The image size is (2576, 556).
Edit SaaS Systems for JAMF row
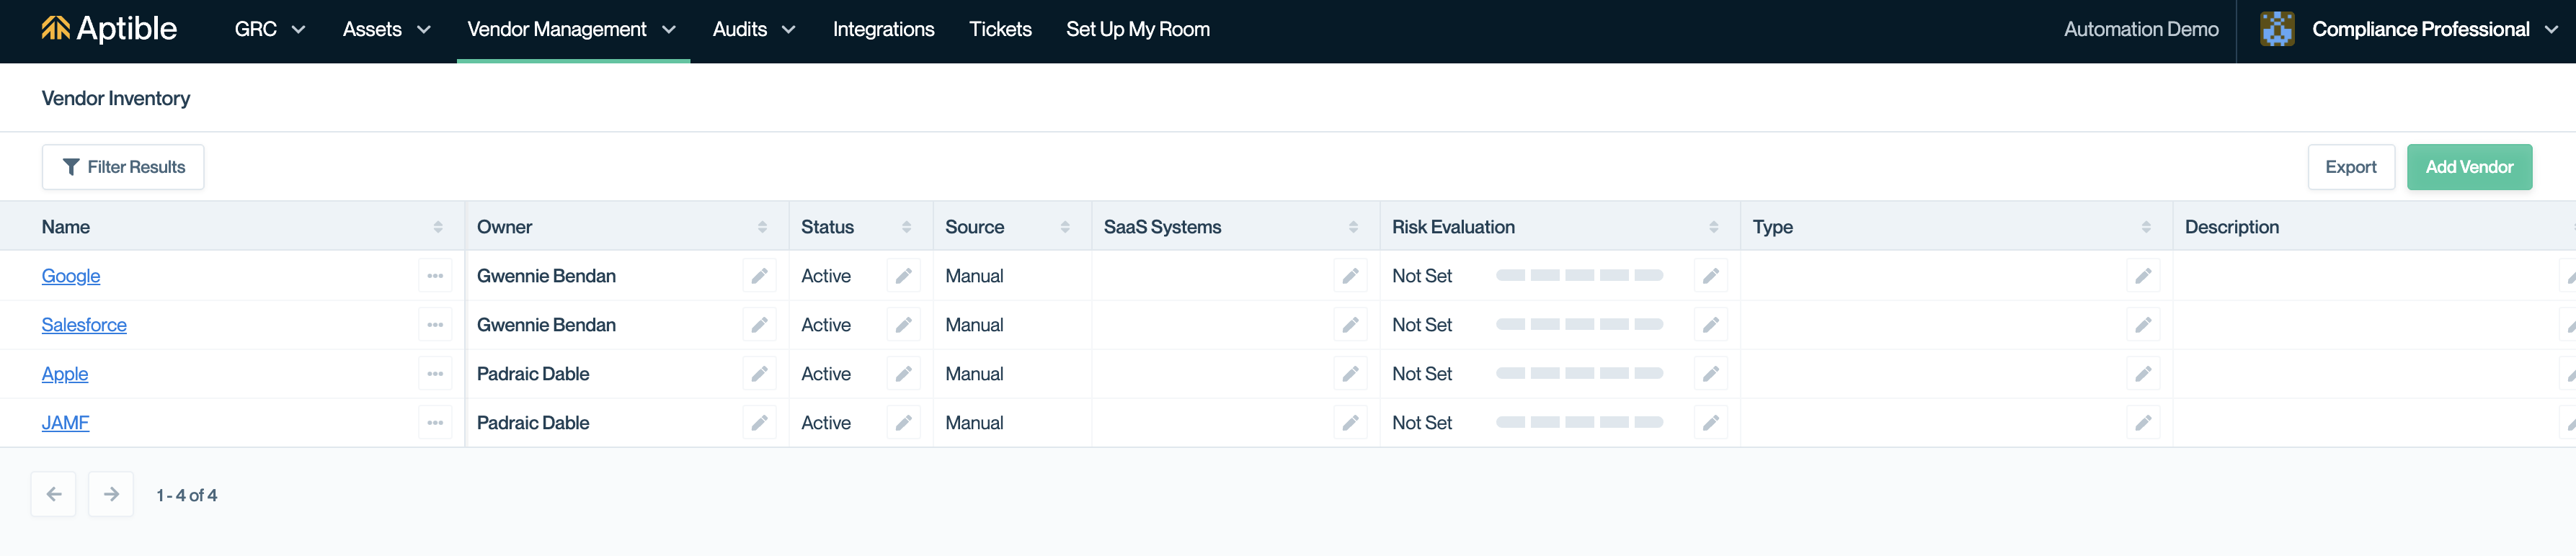(1351, 423)
